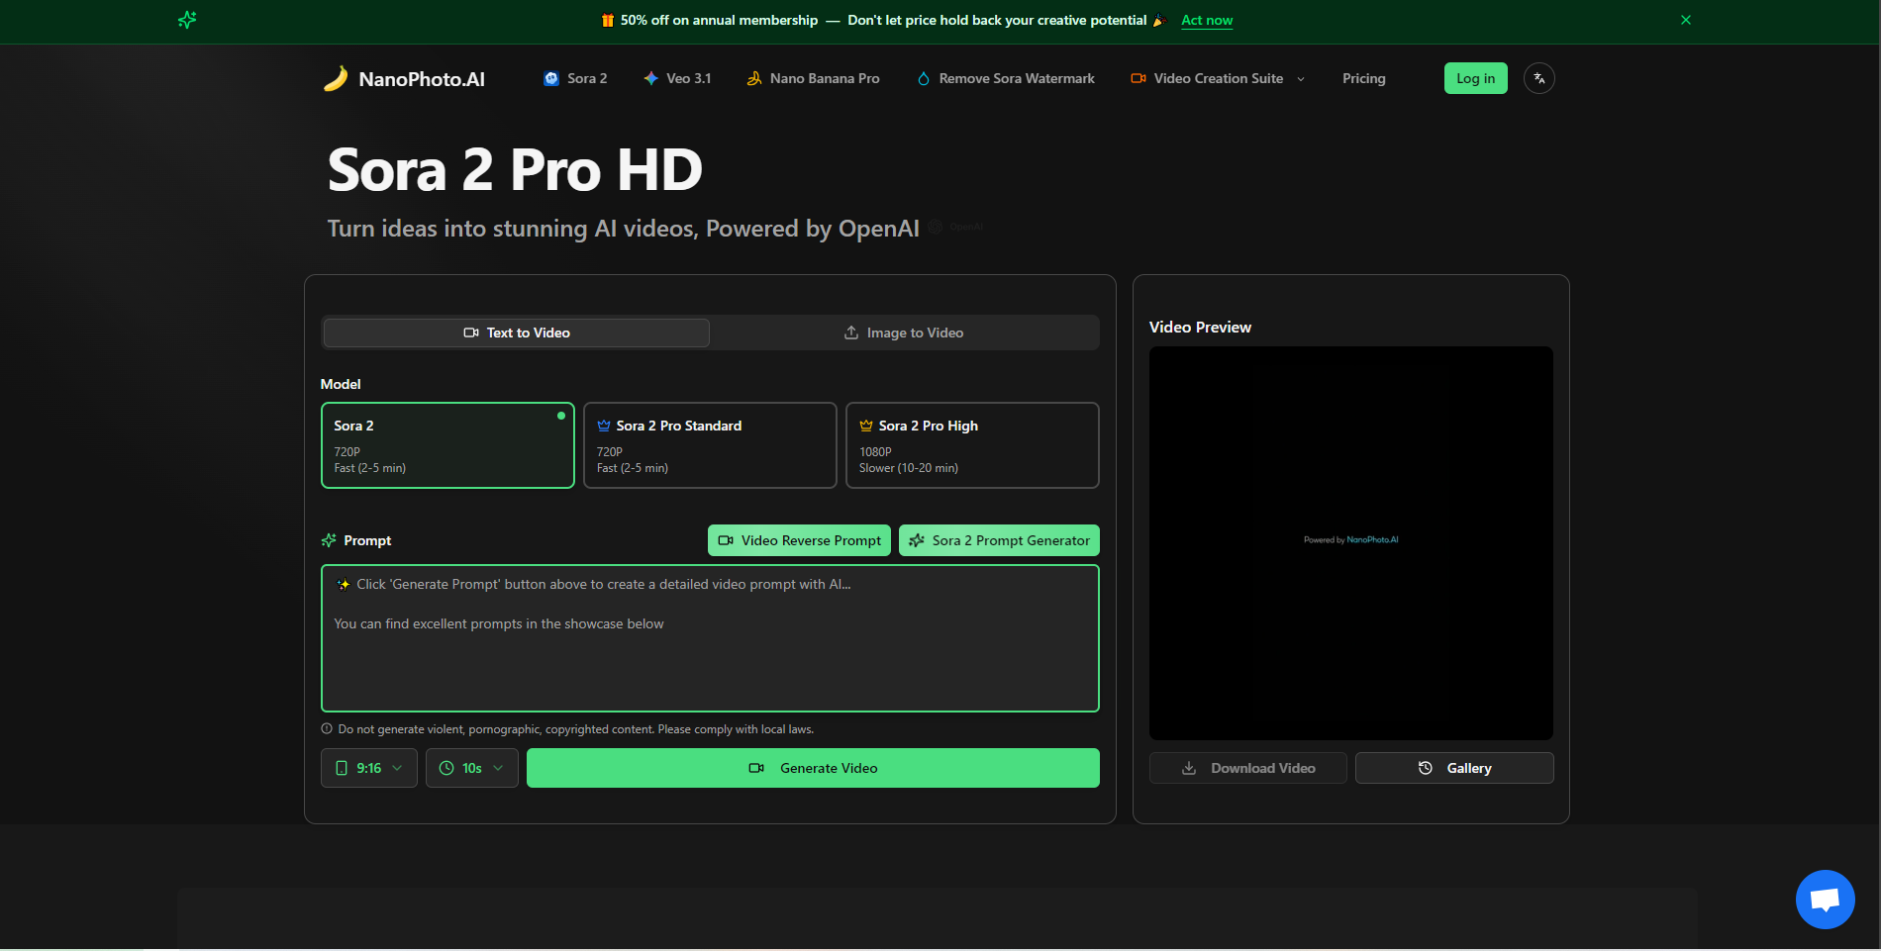
Task: Expand the Video Creation Suite menu
Action: pos(1218,78)
